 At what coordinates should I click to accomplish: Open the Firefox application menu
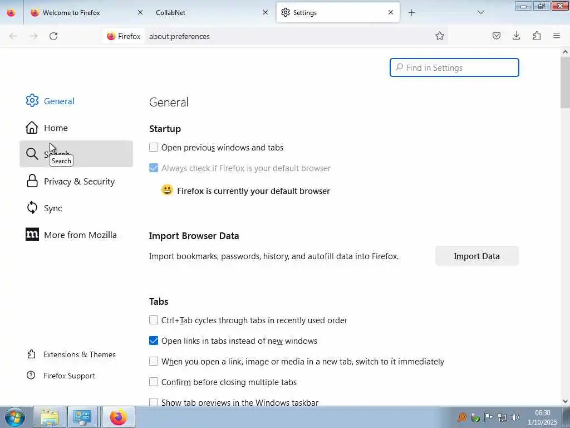[x=557, y=36]
